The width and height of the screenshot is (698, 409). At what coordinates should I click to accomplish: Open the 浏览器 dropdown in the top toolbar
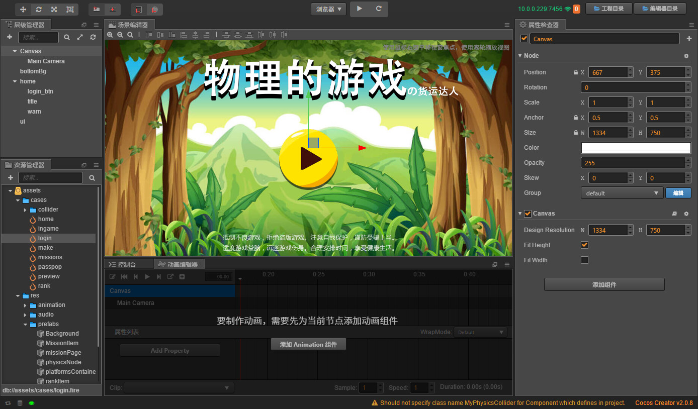pyautogui.click(x=328, y=9)
